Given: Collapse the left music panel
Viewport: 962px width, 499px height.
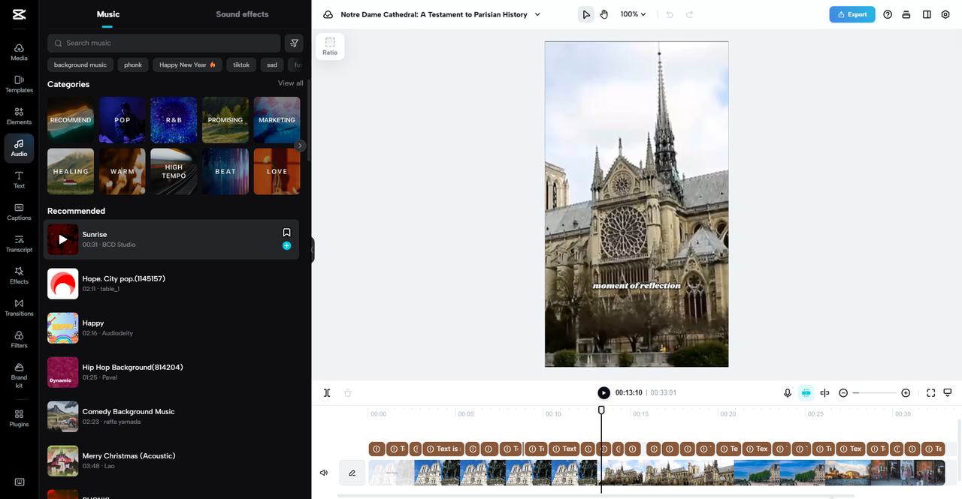Looking at the screenshot, I should (311, 250).
